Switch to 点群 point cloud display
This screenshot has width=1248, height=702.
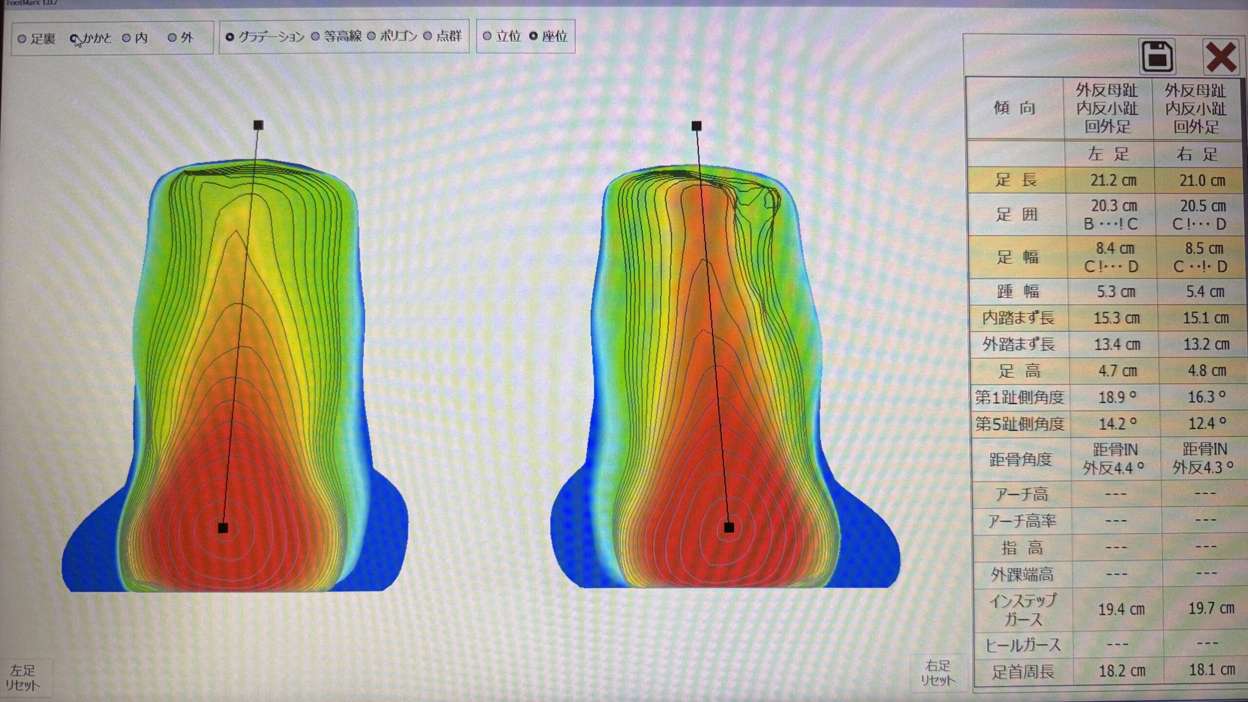(428, 36)
